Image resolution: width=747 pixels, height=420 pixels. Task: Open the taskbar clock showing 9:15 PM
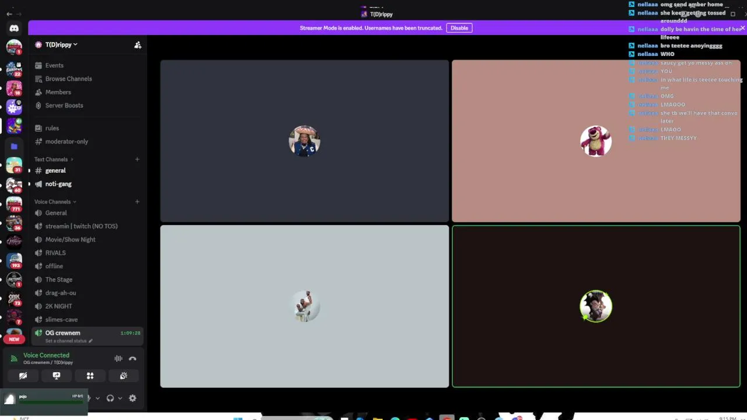coord(727,418)
